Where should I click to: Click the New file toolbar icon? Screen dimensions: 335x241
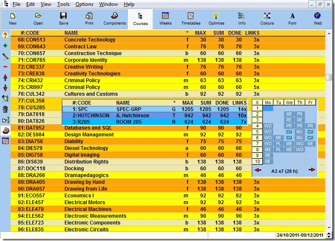coord(13,19)
